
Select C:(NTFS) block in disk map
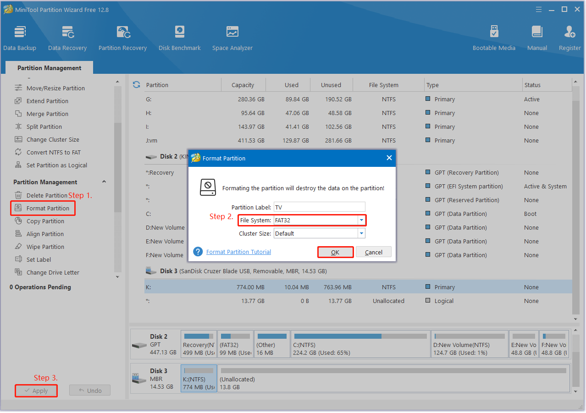tap(360, 344)
